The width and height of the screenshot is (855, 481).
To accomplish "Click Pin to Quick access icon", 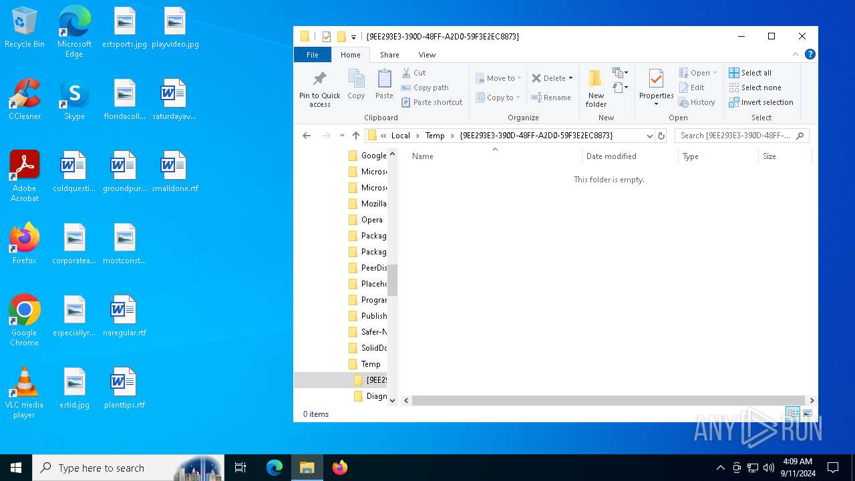I will pyautogui.click(x=319, y=89).
